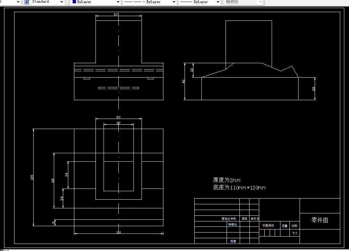Viewport: 349px width, 251px height.
Task: Click the blue ByLayer color swatch
Action: [x=74, y=2]
